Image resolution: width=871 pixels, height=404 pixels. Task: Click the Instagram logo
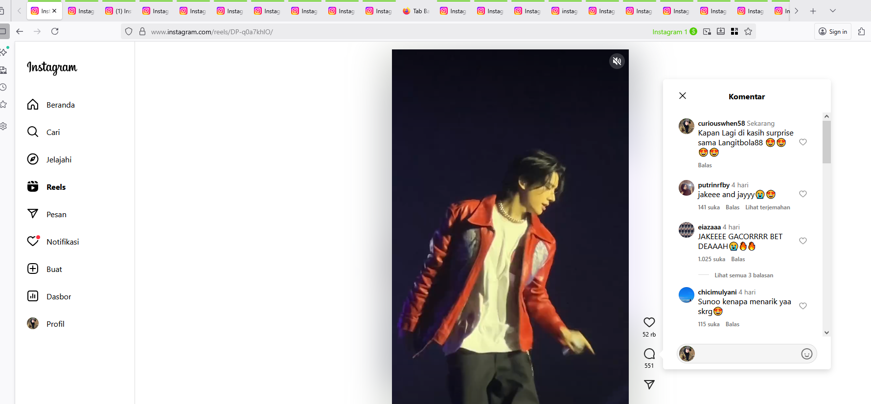[52, 67]
